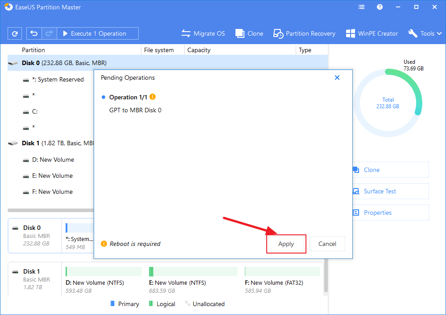Expand the Tools dropdown menu
Image resolution: width=446 pixels, height=315 pixels.
pyautogui.click(x=425, y=33)
